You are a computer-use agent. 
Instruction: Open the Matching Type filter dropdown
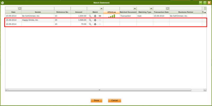[x=151, y=8]
